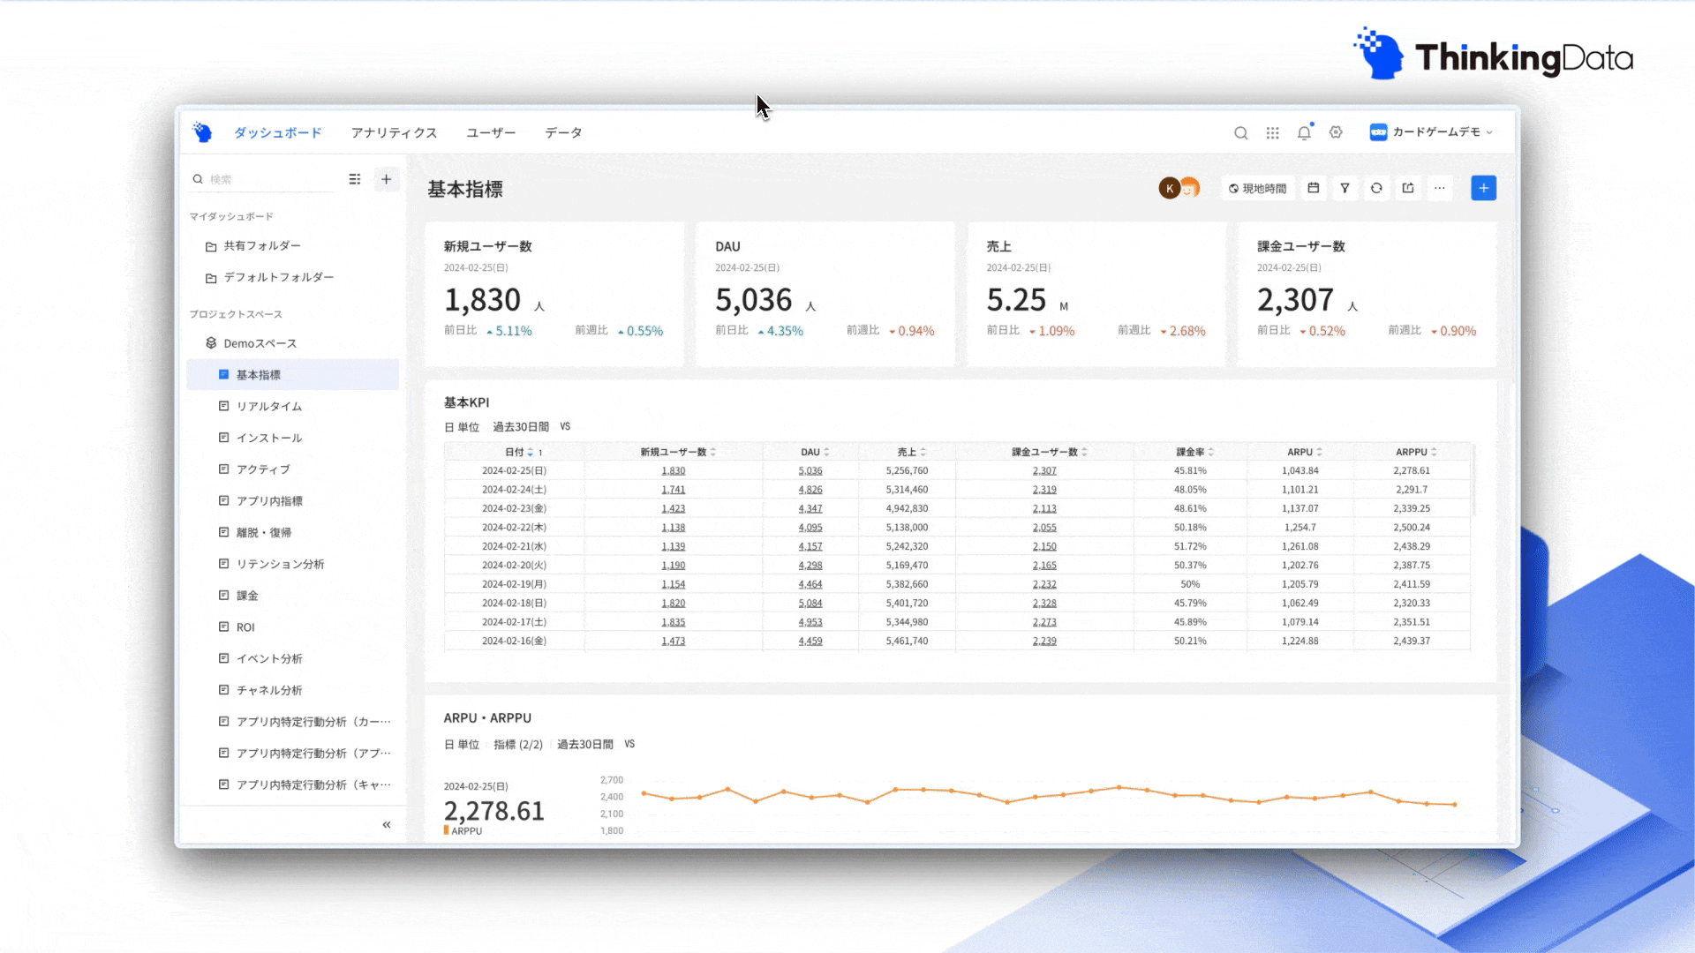
Task: Click the 売上 KPI card
Action: (x=1096, y=294)
